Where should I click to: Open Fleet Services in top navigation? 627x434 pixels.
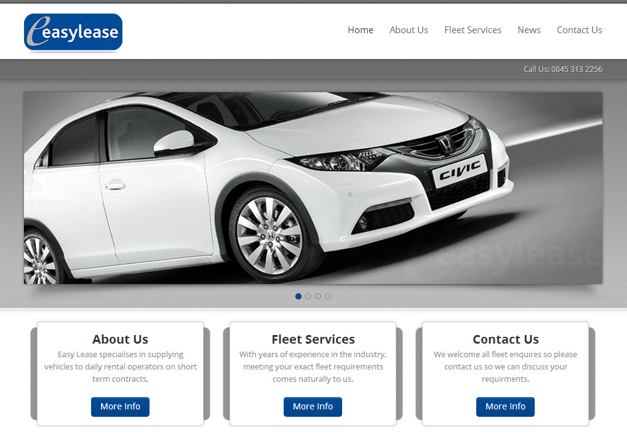(473, 30)
